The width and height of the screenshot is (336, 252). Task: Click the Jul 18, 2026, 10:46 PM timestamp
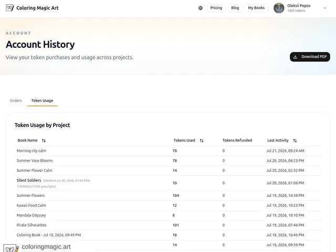285,235
